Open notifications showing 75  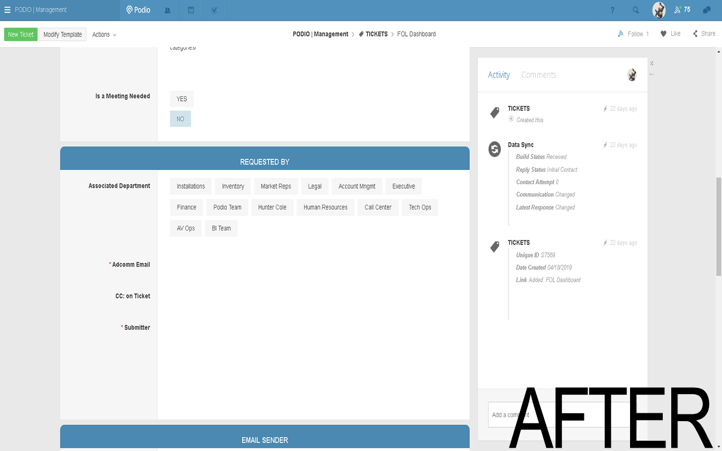(x=683, y=10)
